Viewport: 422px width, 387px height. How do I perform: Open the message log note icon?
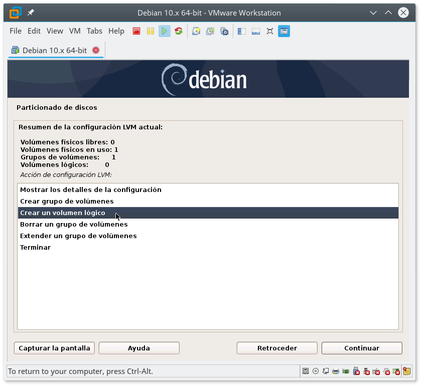tap(406, 371)
